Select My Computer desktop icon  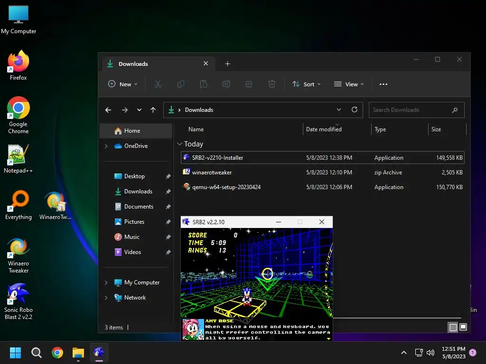click(x=19, y=19)
